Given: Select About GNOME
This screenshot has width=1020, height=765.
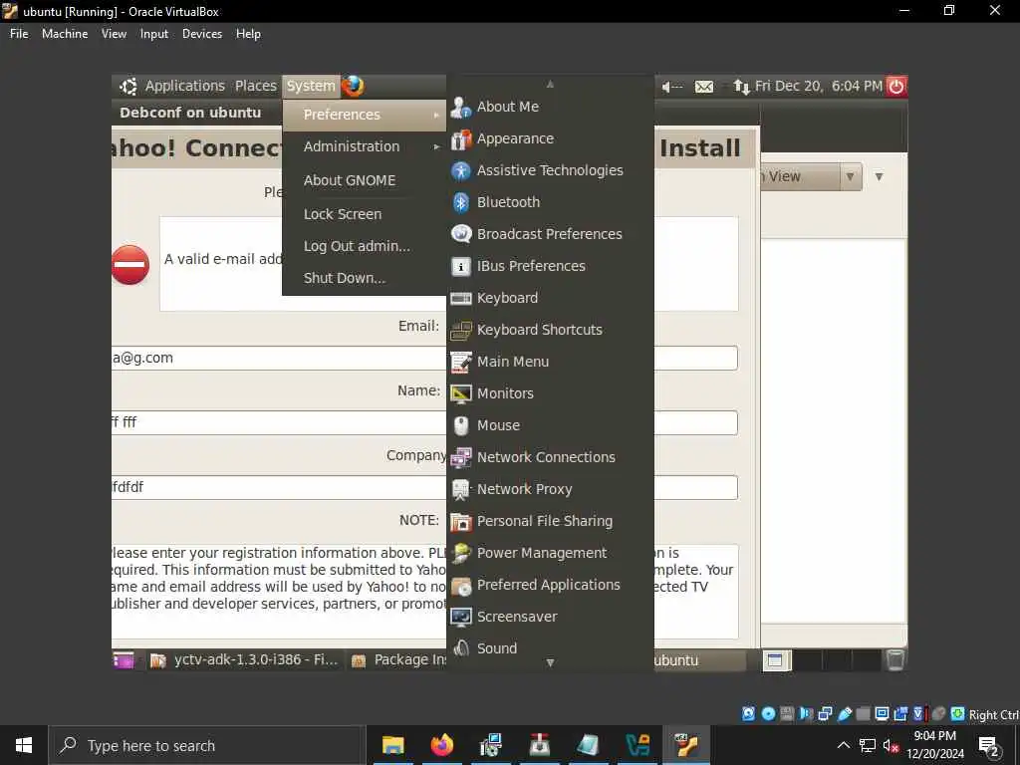Looking at the screenshot, I should coord(365,180).
